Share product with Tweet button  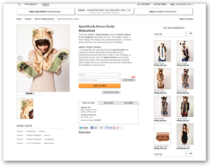pyautogui.click(x=84, y=128)
